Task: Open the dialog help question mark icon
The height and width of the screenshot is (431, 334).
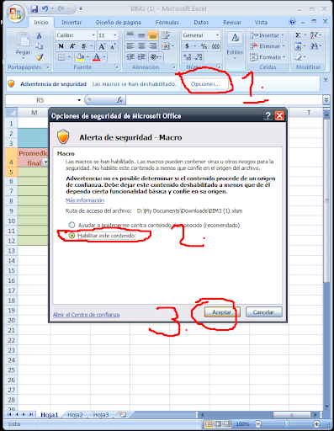Action: point(268,115)
